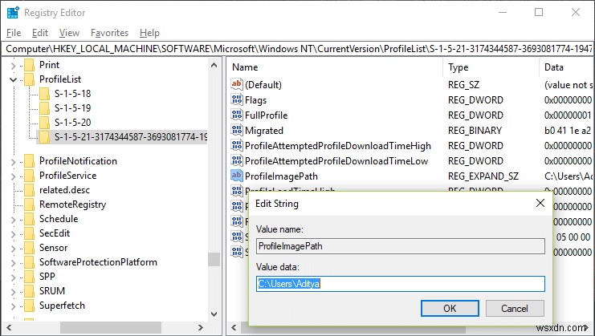
Task: Expand the Schedule key
Action: pyautogui.click(x=14, y=219)
